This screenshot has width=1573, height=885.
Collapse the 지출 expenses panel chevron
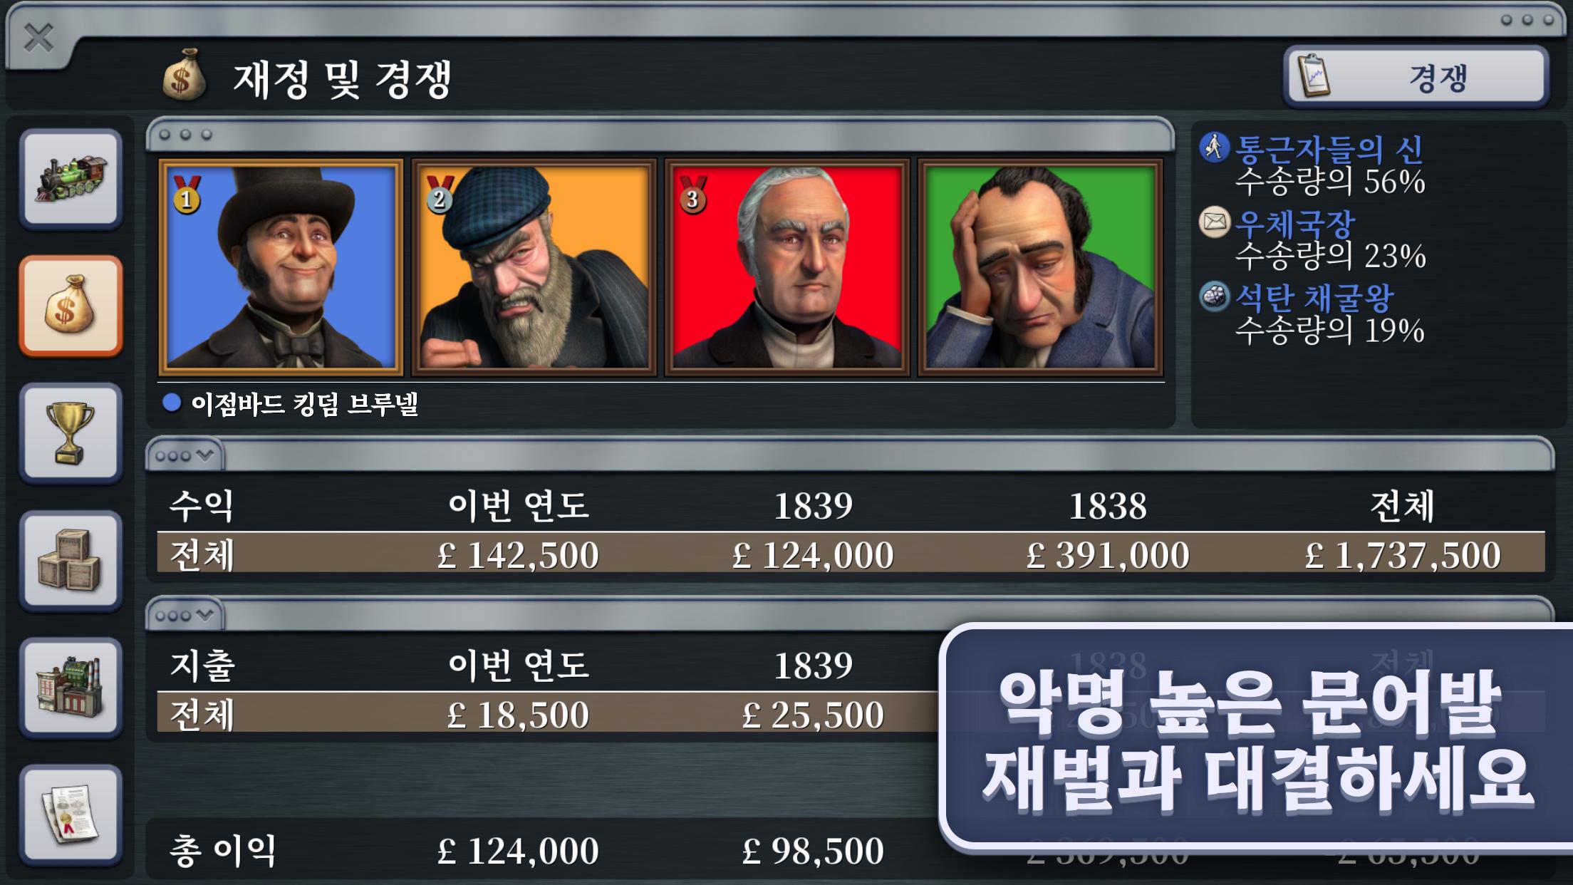tap(185, 615)
